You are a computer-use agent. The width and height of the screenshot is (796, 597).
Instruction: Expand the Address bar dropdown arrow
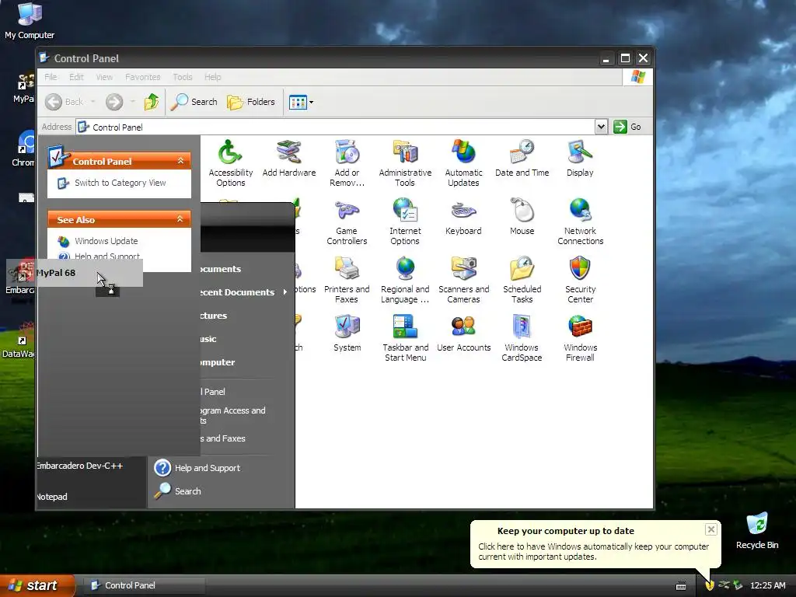coord(601,127)
